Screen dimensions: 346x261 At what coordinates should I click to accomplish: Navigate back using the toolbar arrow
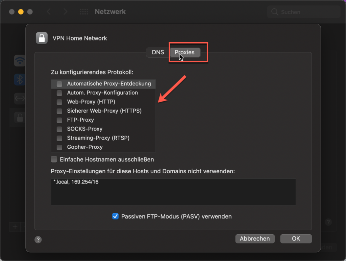(48, 11)
